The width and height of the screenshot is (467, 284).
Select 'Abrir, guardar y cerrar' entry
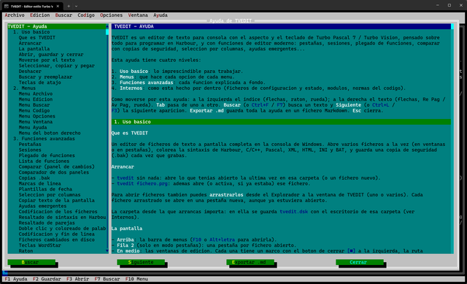pos(51,54)
